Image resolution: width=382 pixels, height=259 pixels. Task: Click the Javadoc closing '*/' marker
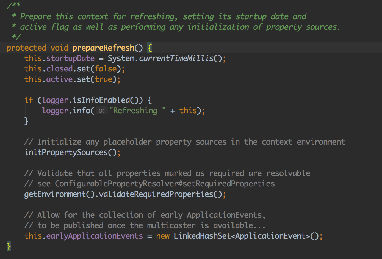[16, 37]
